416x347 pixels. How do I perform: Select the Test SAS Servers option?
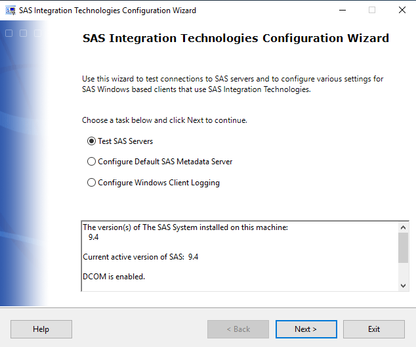point(92,141)
